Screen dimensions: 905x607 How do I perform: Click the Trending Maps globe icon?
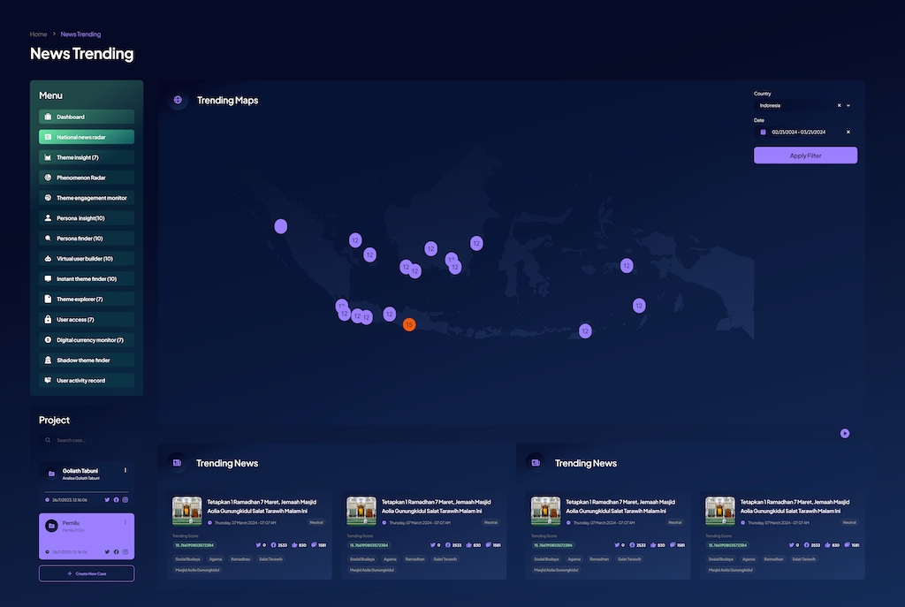(x=178, y=100)
